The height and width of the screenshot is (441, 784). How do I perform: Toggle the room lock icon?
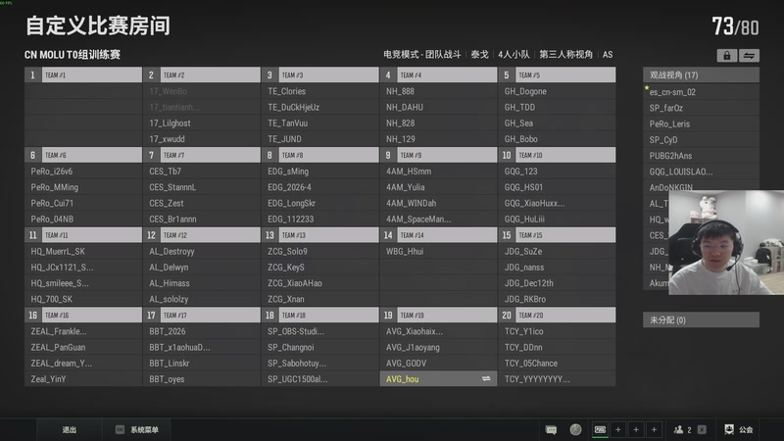point(726,56)
